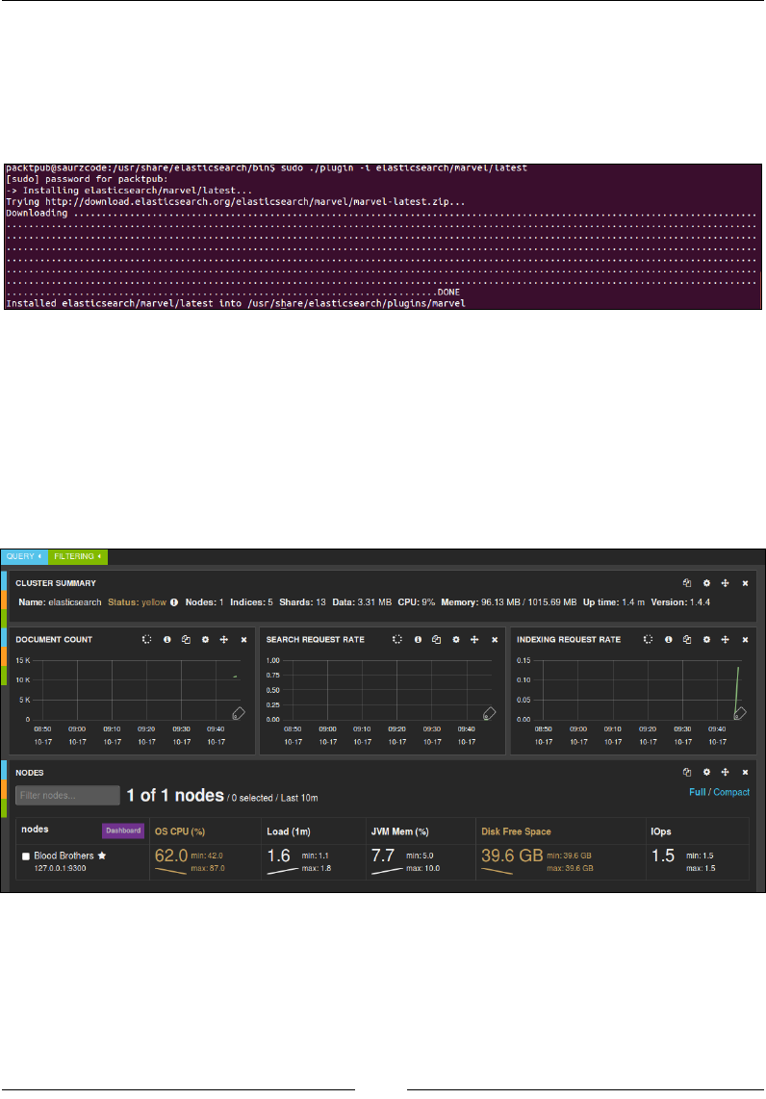Show Document Count panel info

pos(166,639)
